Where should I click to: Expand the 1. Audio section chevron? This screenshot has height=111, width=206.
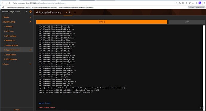(30, 17)
